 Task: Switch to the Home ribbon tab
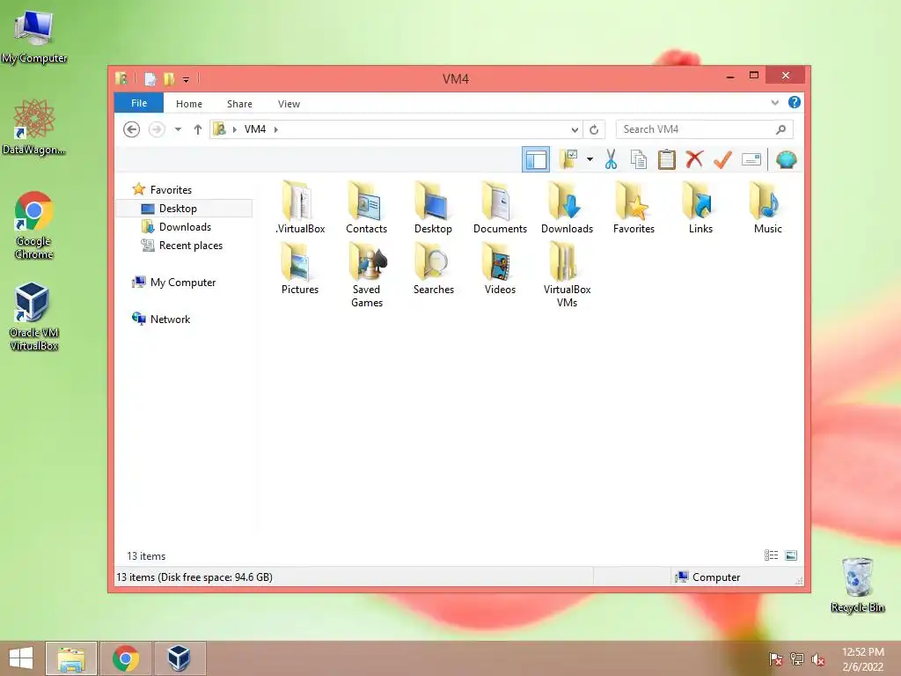click(x=189, y=104)
